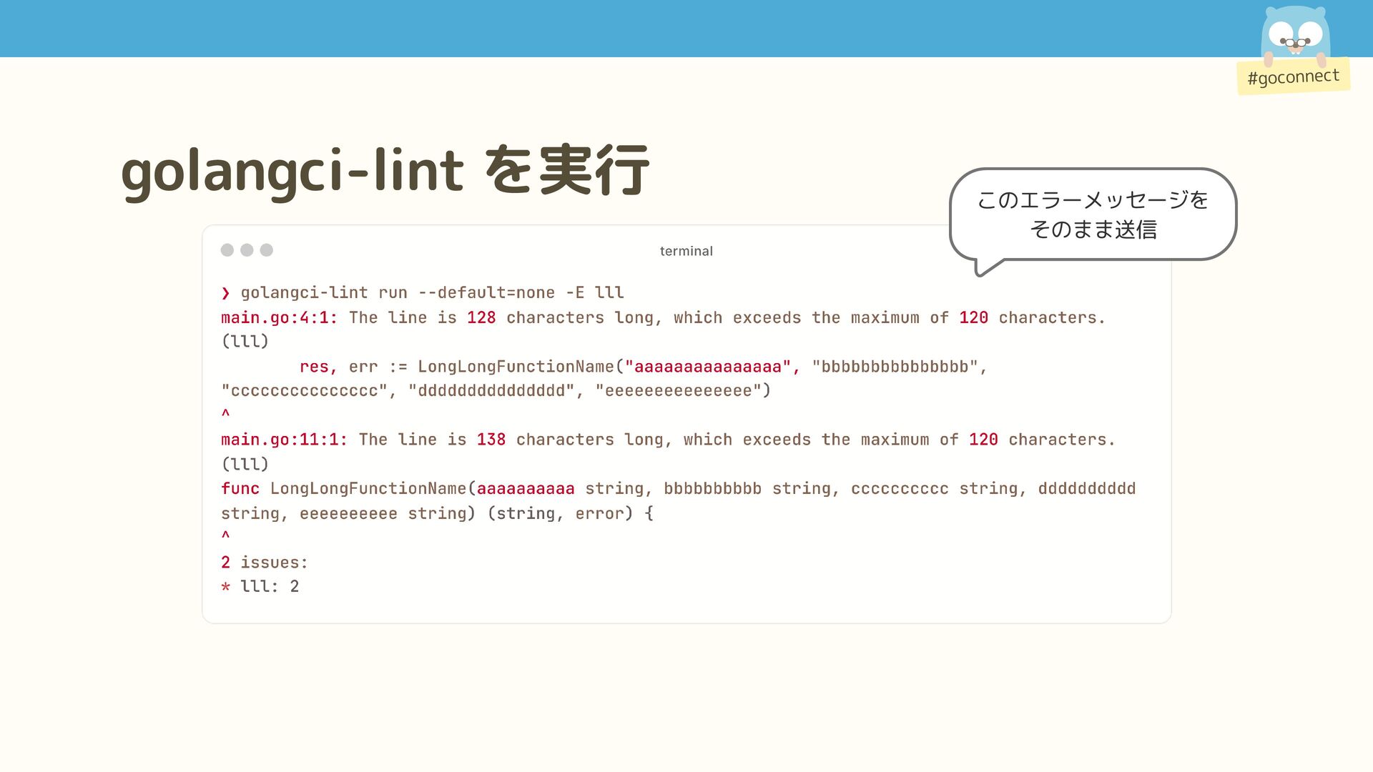This screenshot has width=1373, height=772.
Task: Click the red func keyword
Action: point(240,488)
